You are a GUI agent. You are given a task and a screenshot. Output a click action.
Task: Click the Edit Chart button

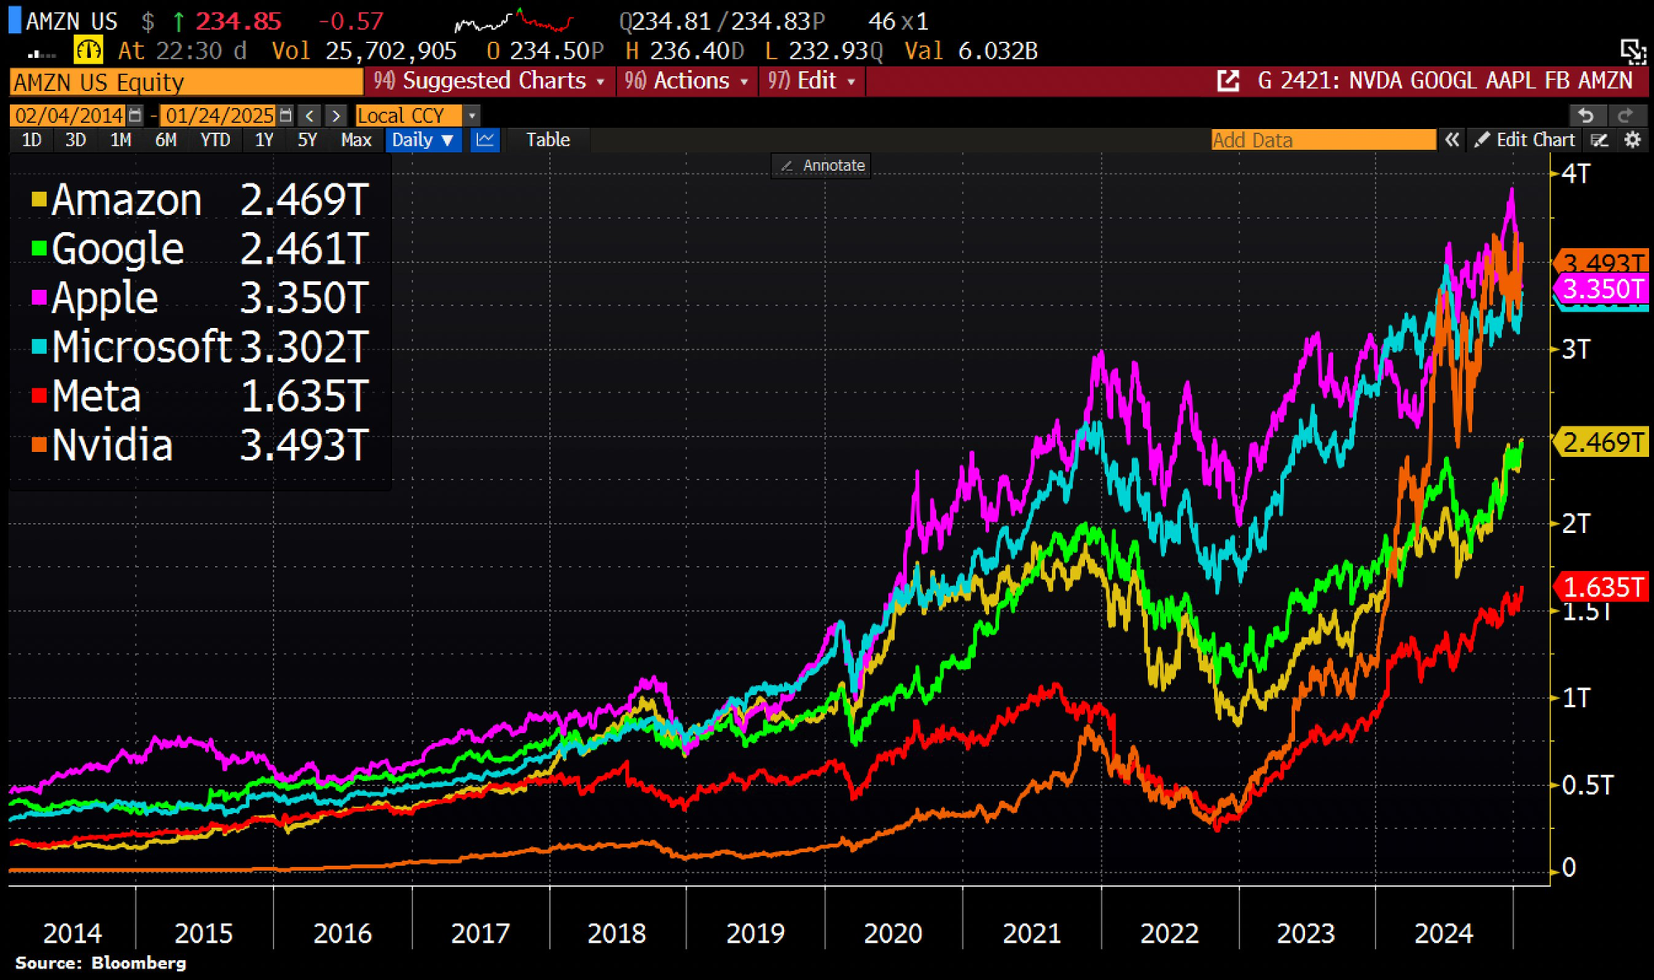pos(1526,140)
